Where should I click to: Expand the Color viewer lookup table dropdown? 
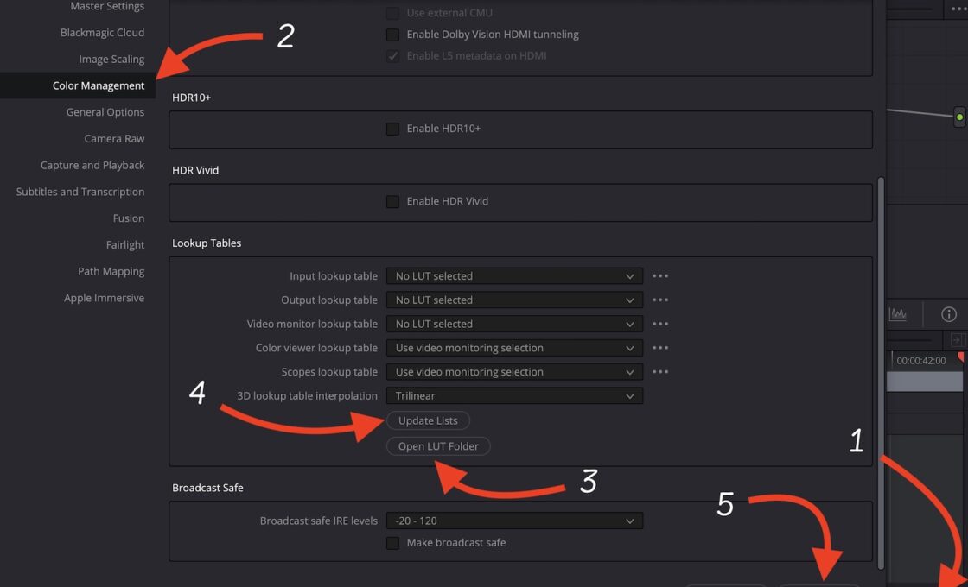(x=514, y=348)
